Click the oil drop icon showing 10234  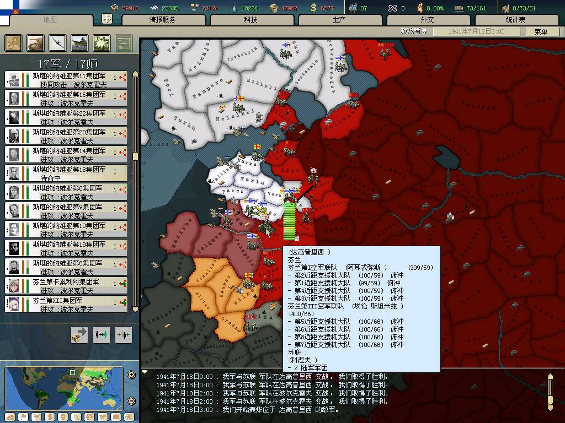(234, 8)
